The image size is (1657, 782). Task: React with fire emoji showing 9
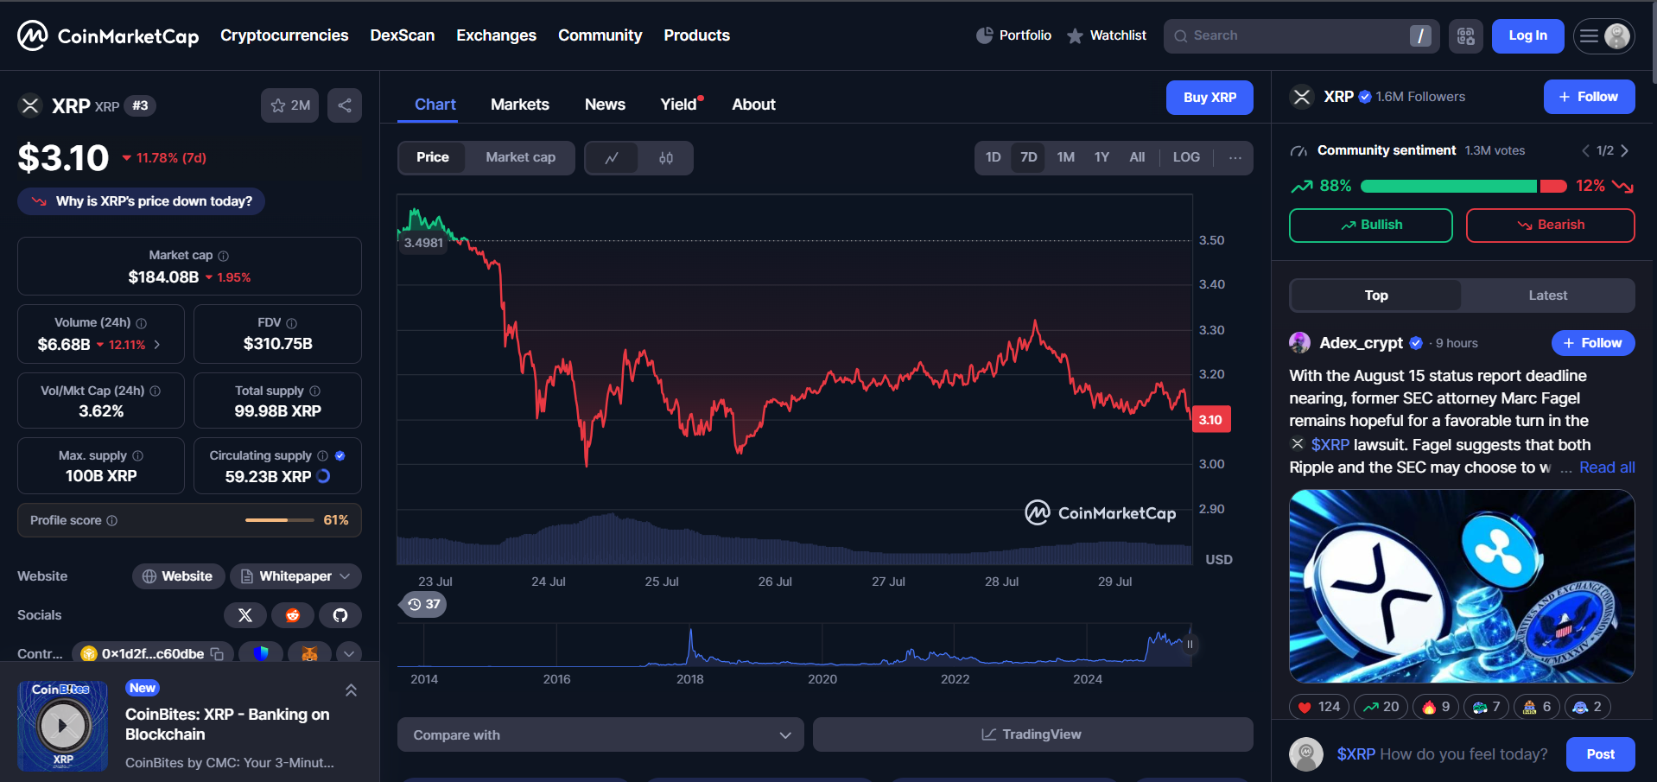1436,707
